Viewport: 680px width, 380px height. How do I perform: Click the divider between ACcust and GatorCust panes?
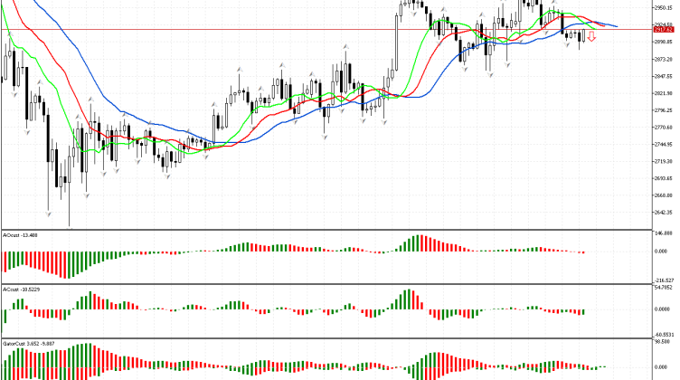pos(326,337)
